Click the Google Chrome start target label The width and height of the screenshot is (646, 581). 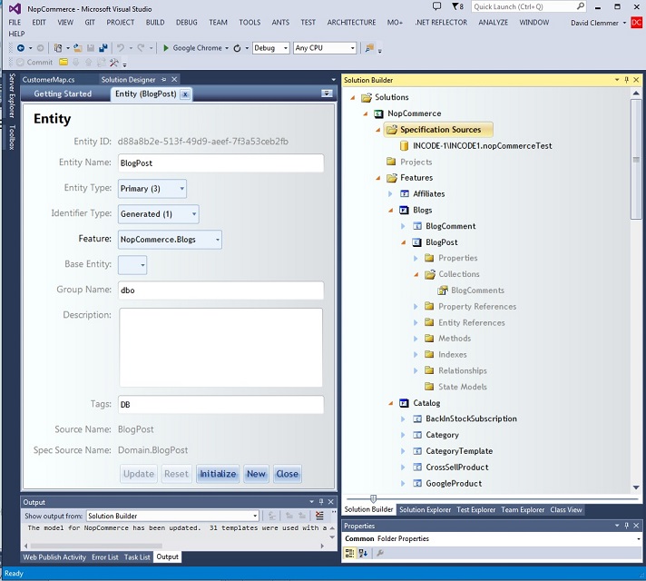coord(197,48)
